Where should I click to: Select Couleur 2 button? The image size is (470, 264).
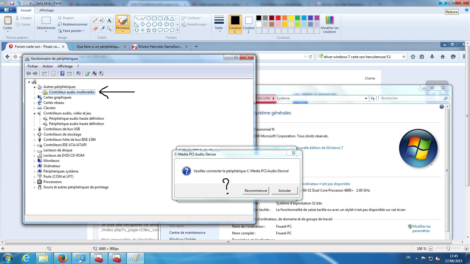[249, 24]
